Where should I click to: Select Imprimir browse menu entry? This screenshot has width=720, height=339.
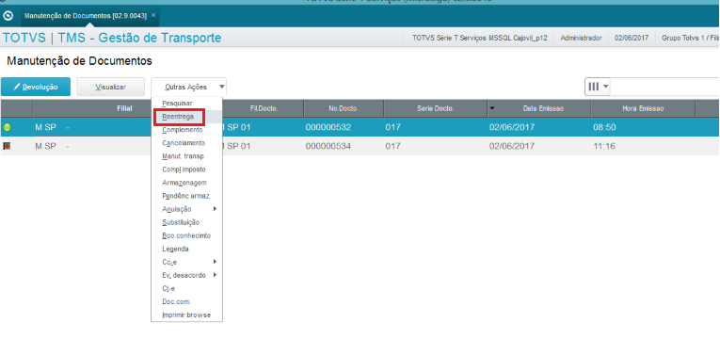click(186, 315)
